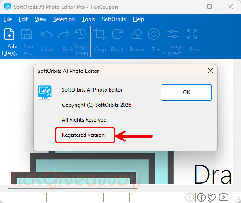Click the Original Image history icon
This screenshot has height=203, width=241.
tap(80, 34)
